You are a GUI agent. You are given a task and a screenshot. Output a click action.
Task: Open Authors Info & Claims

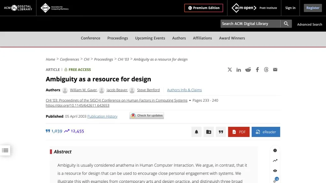[x=185, y=90]
